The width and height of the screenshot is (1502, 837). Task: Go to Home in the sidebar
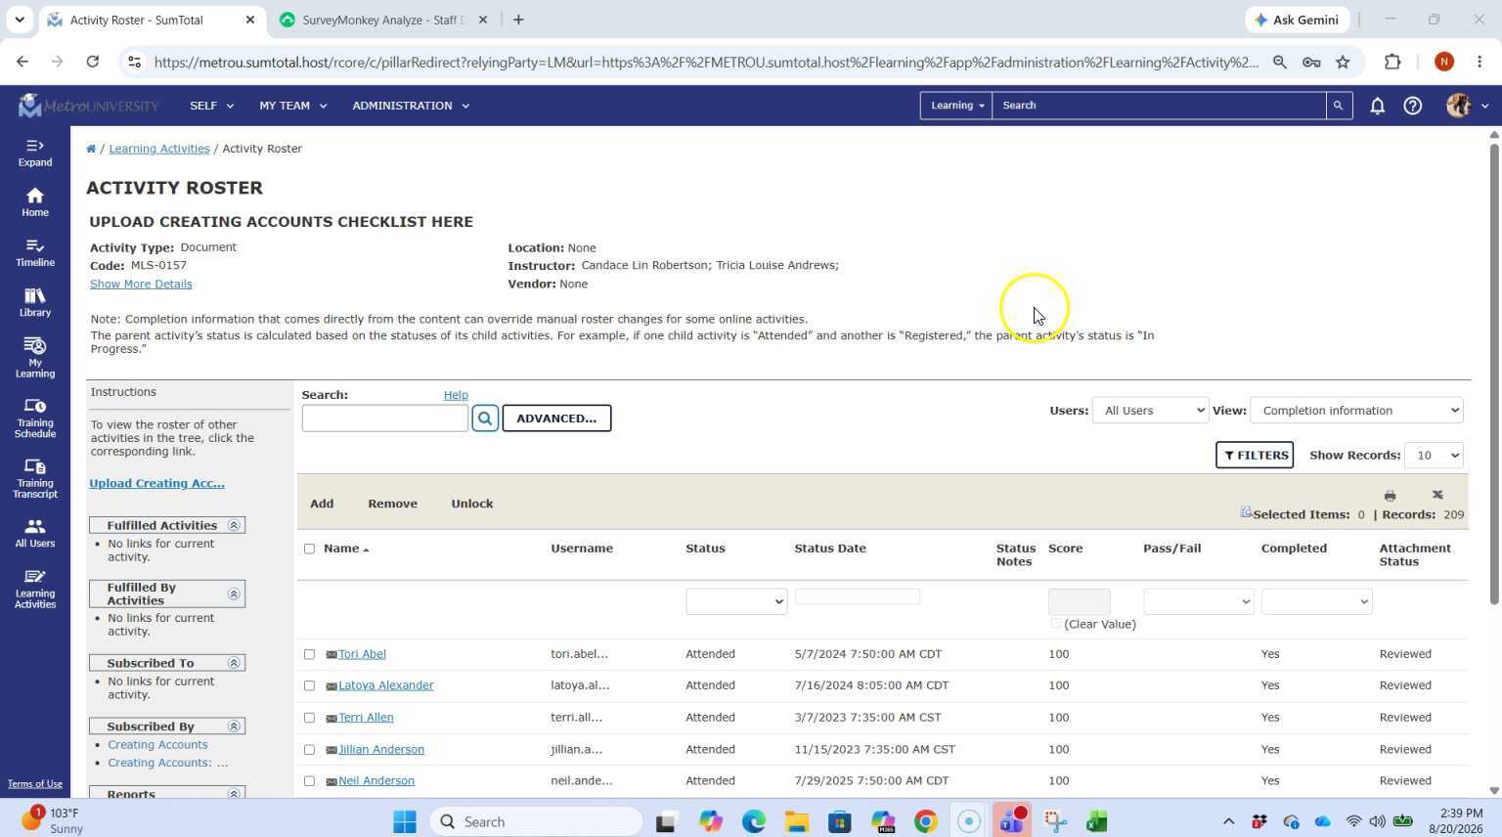[x=34, y=202]
